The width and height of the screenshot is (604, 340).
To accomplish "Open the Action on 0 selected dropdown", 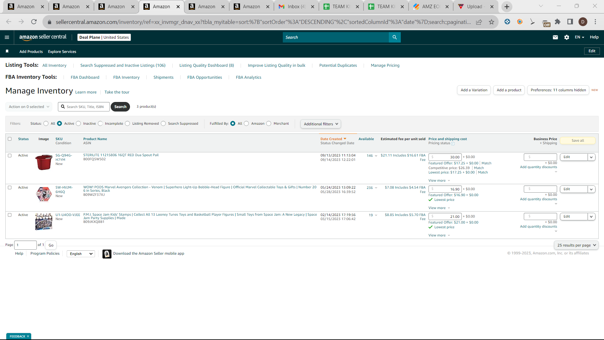I will [29, 107].
